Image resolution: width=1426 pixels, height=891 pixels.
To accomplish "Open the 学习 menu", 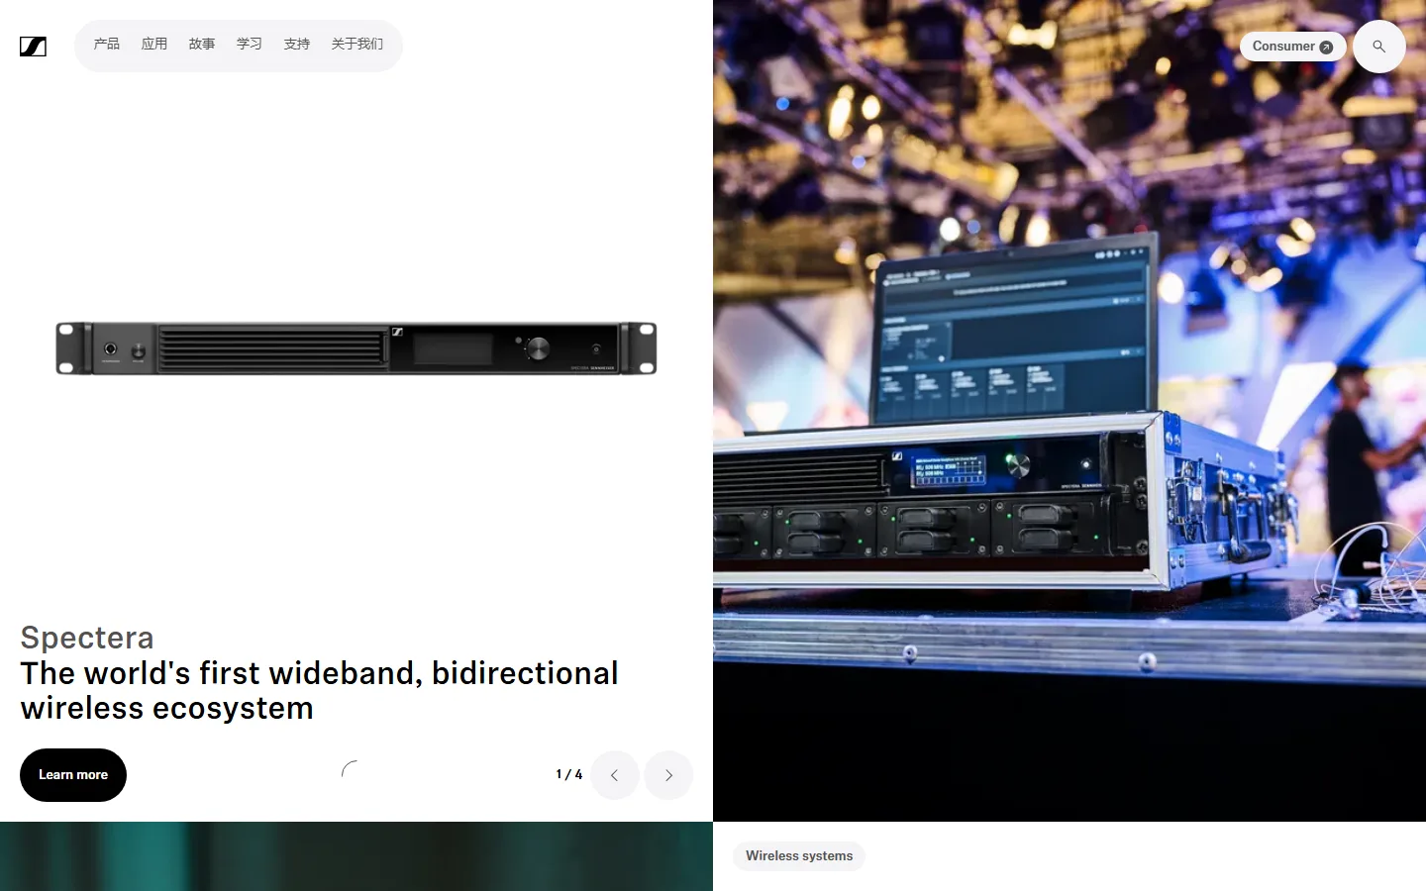I will click(x=250, y=45).
